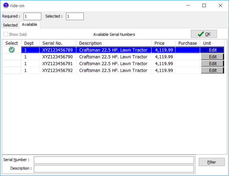Click price 4,119.99 in XYZ123456789 row
The height and width of the screenshot is (176, 229).
[x=164, y=50]
